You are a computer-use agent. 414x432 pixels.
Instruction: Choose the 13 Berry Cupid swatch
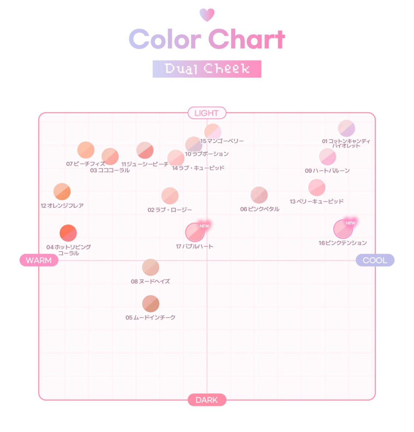tap(316, 188)
